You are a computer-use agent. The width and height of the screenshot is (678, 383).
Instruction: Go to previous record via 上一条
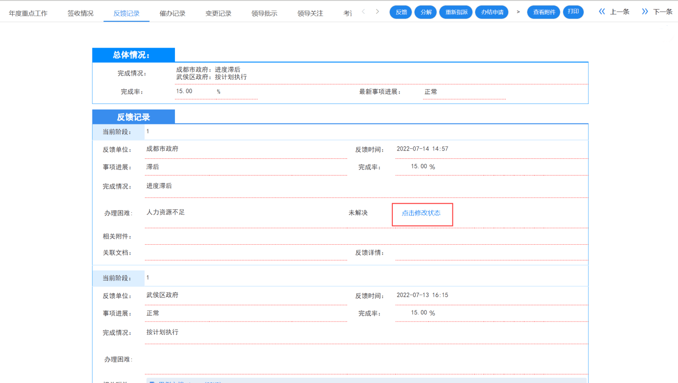coord(615,11)
